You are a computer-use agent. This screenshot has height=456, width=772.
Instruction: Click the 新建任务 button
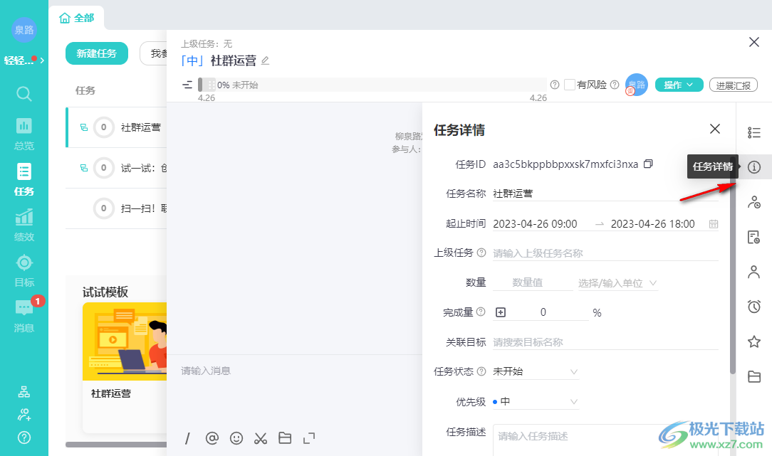pyautogui.click(x=97, y=53)
